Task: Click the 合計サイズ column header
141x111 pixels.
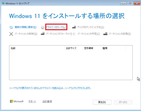Action: click(x=74, y=48)
